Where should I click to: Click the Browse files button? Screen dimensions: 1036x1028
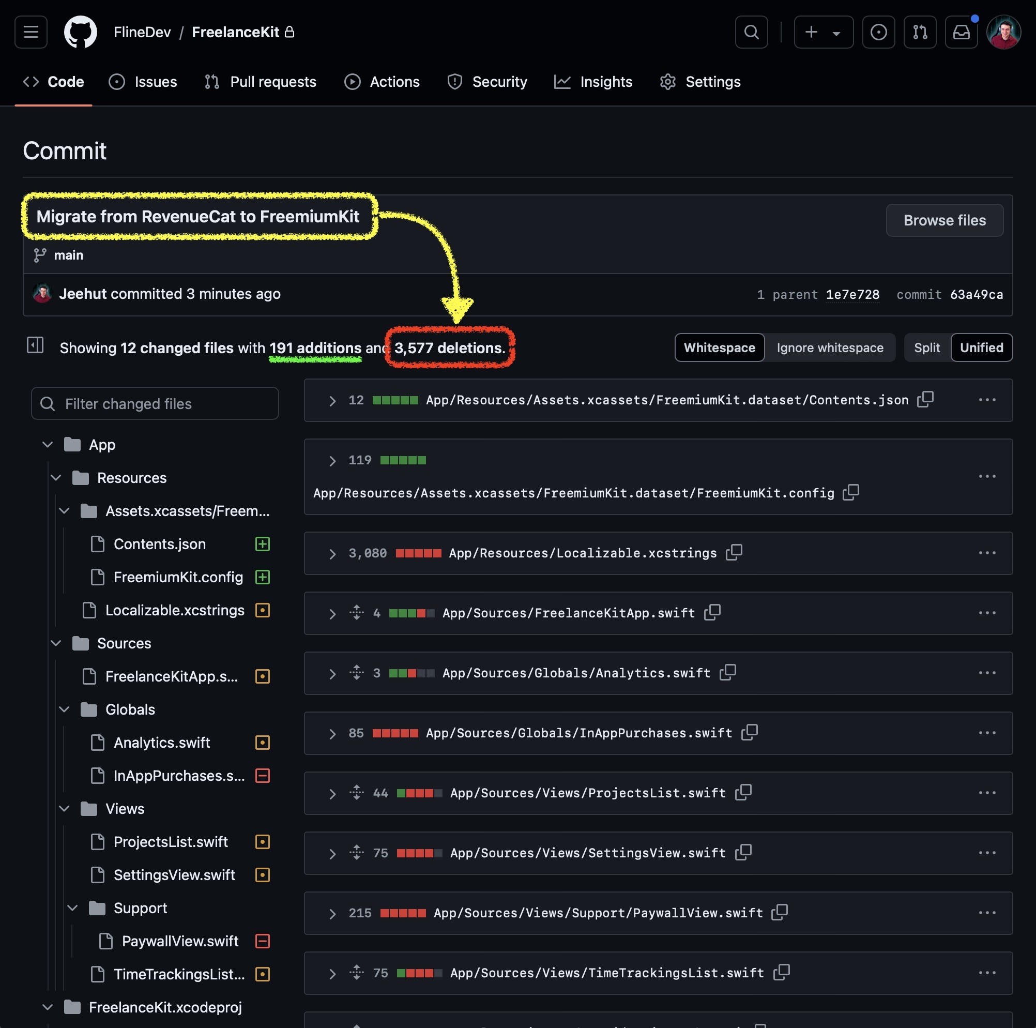[944, 220]
